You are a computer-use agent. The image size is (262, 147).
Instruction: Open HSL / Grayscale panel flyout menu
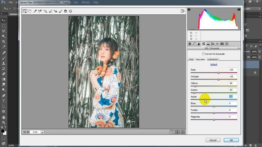pyautogui.click(x=239, y=48)
